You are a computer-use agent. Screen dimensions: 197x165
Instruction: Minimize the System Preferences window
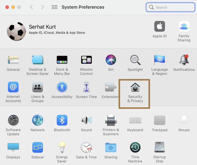13,7
